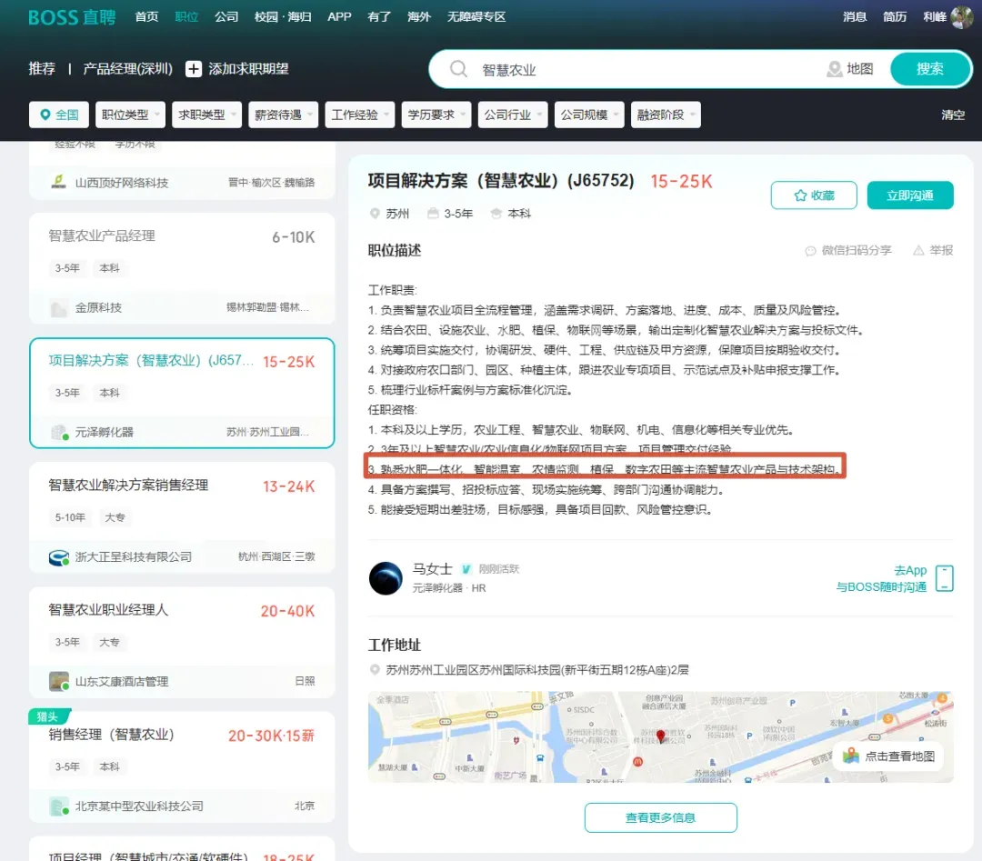This screenshot has height=861, width=982.
Task: Open 简历 in header
Action: coord(895,17)
